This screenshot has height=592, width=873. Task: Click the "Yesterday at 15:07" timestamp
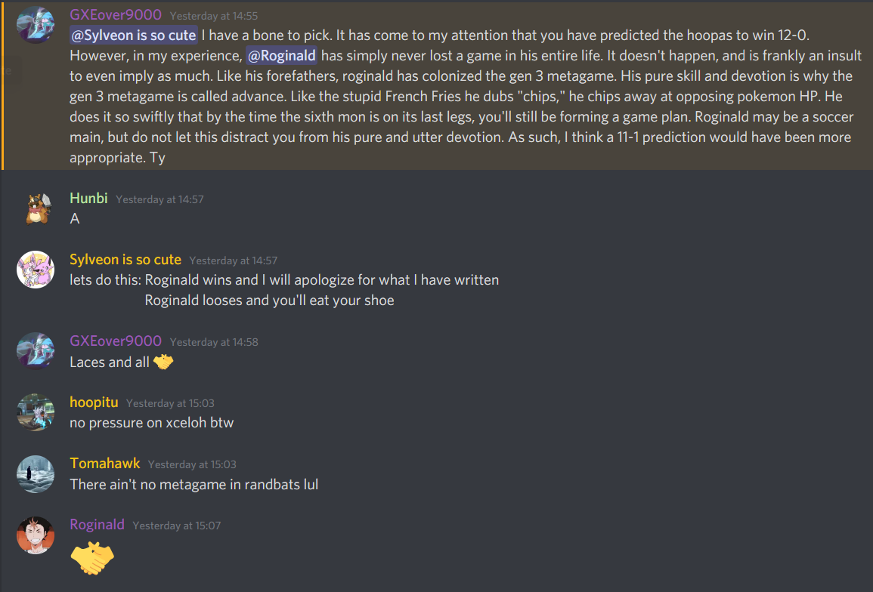(x=177, y=526)
